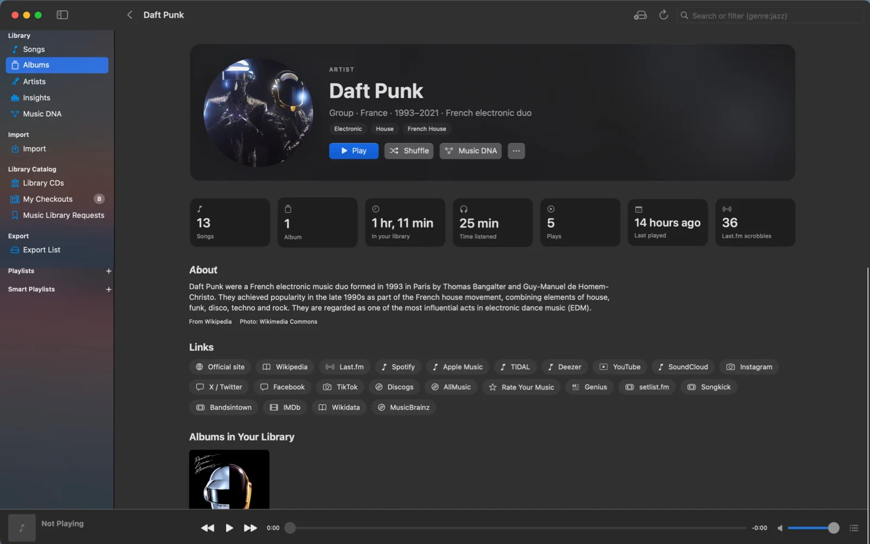Click the Daft Punk artist photo
The image size is (870, 544).
pos(258,113)
